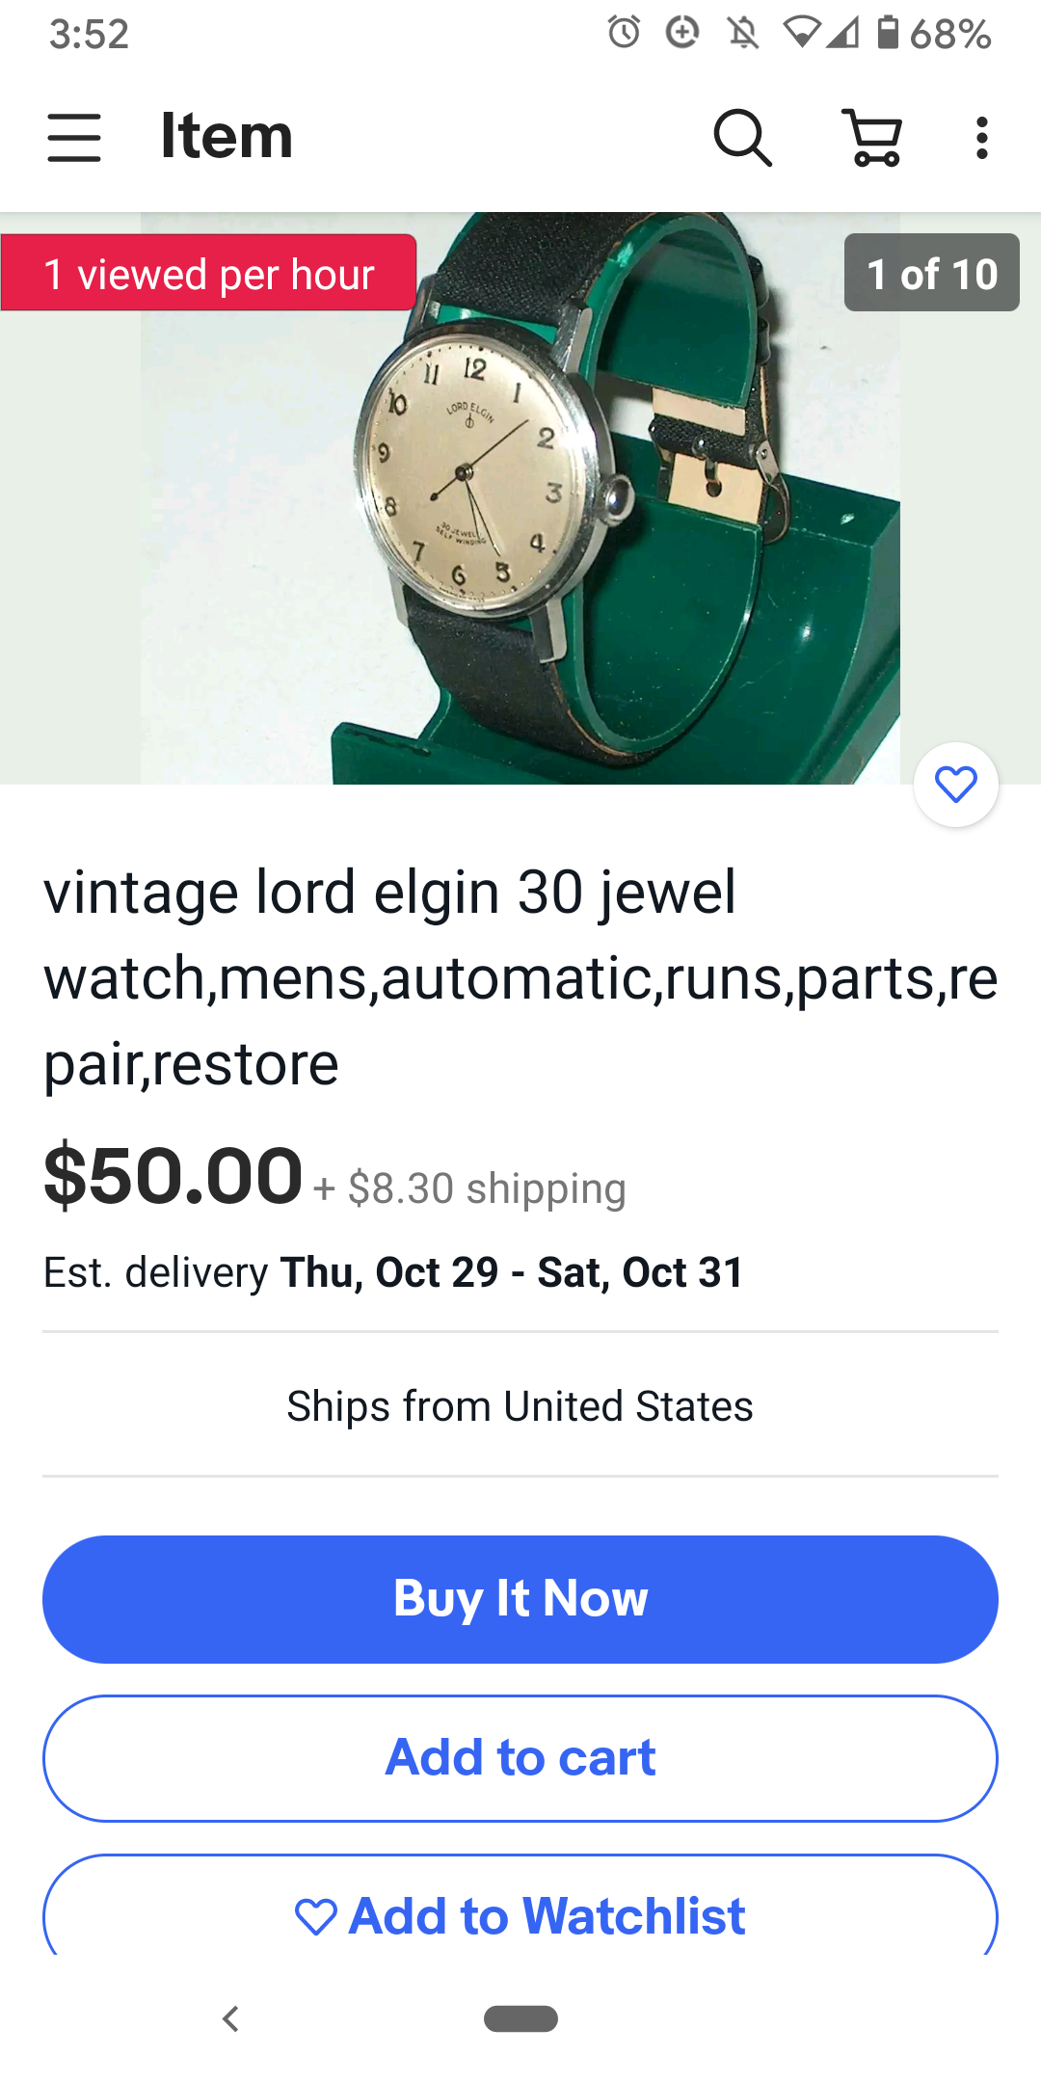The width and height of the screenshot is (1041, 2082).
Task: Tap the battery status icon
Action: click(x=888, y=32)
